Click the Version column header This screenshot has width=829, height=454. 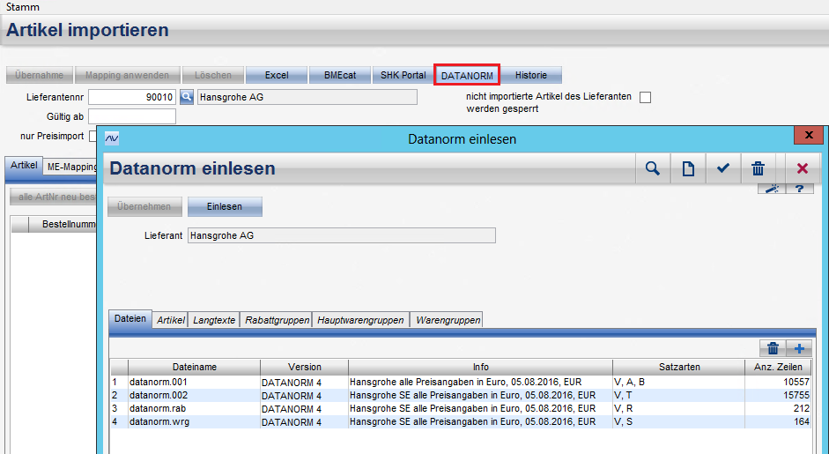coord(305,367)
